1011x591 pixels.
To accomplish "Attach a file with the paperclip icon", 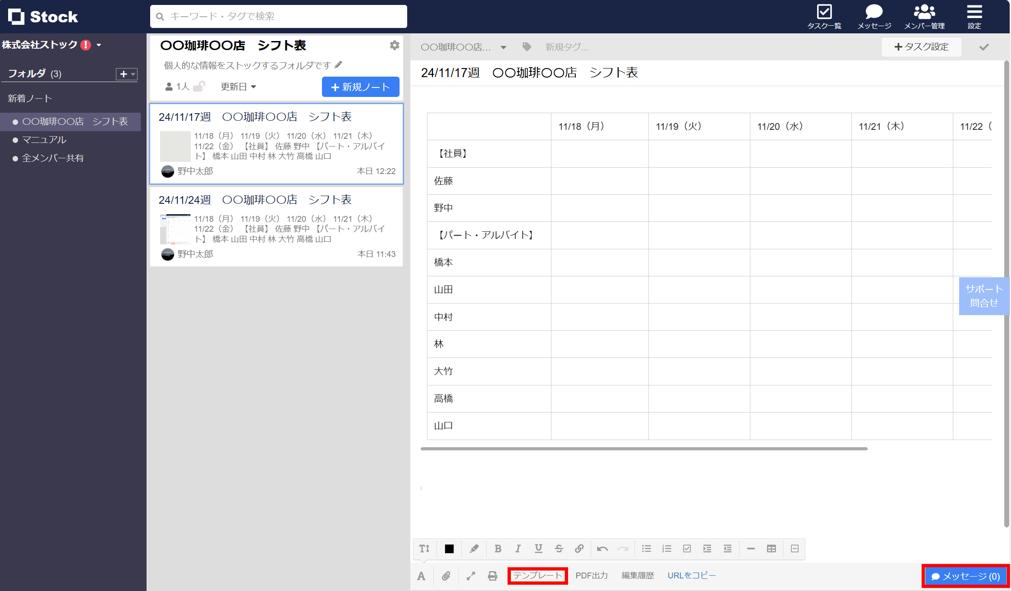I will (x=446, y=576).
